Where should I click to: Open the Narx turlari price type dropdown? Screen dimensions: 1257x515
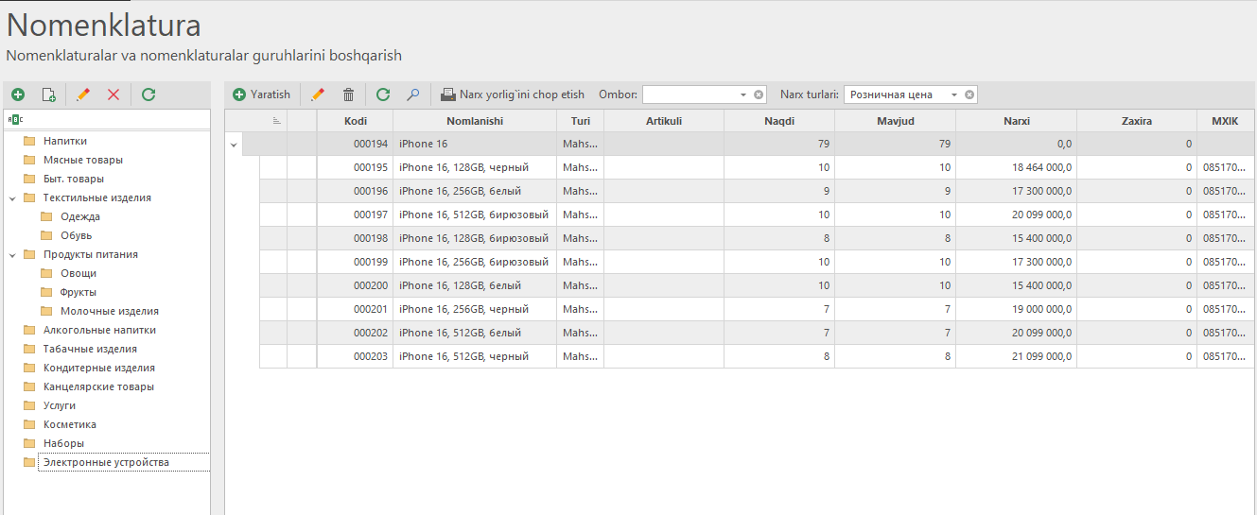(x=954, y=94)
